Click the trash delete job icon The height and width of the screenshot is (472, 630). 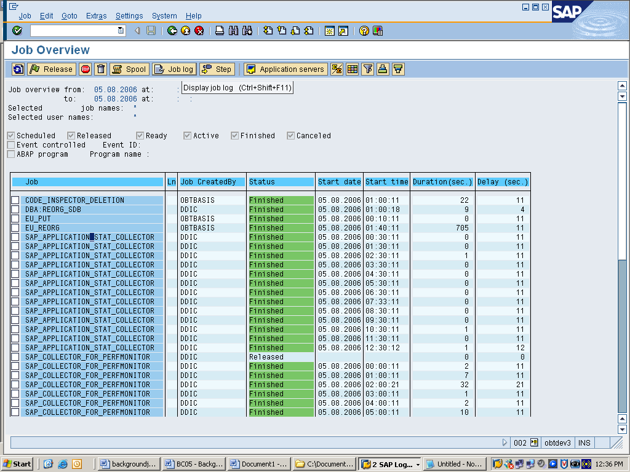[x=101, y=69]
